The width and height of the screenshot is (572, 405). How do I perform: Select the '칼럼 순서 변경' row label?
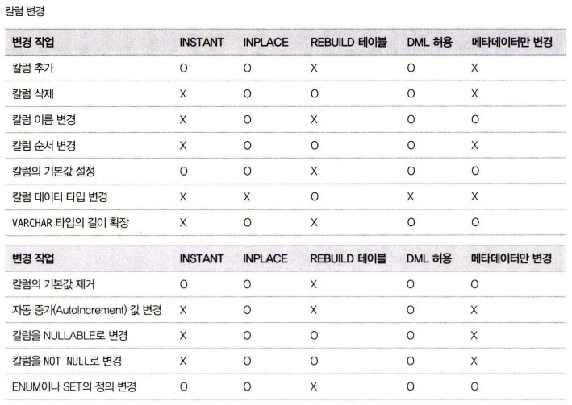[44, 144]
